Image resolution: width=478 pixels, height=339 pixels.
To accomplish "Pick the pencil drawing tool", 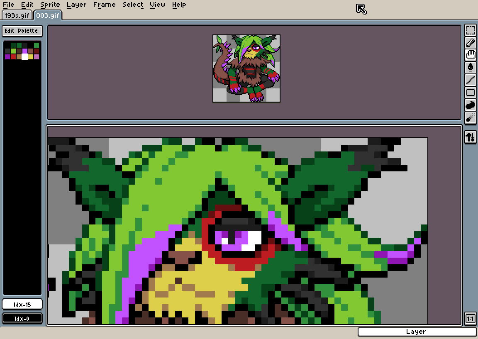I will pos(471,42).
